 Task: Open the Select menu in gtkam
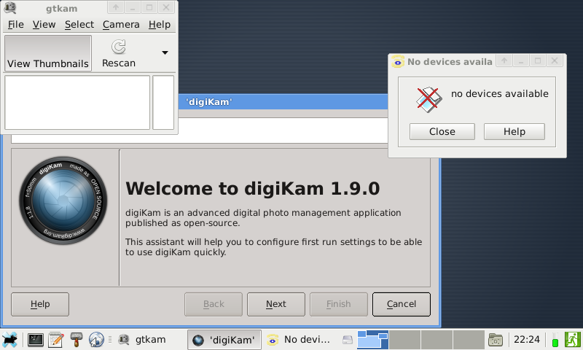tap(79, 24)
